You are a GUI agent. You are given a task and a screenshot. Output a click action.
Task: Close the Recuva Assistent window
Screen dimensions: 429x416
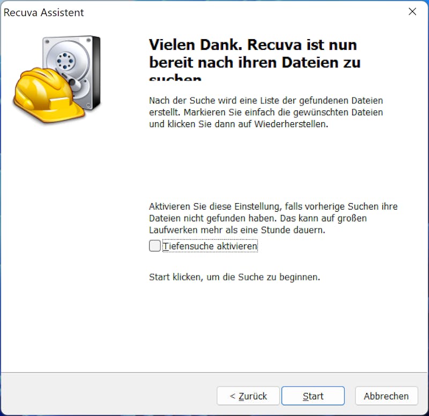[x=412, y=11]
